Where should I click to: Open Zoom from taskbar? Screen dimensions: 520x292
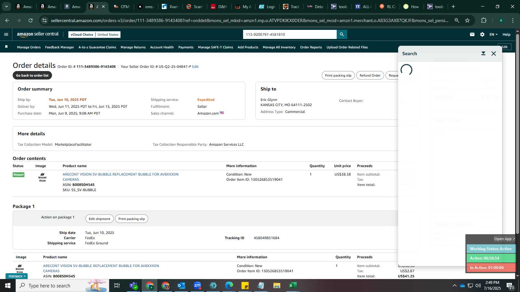click(x=197, y=286)
